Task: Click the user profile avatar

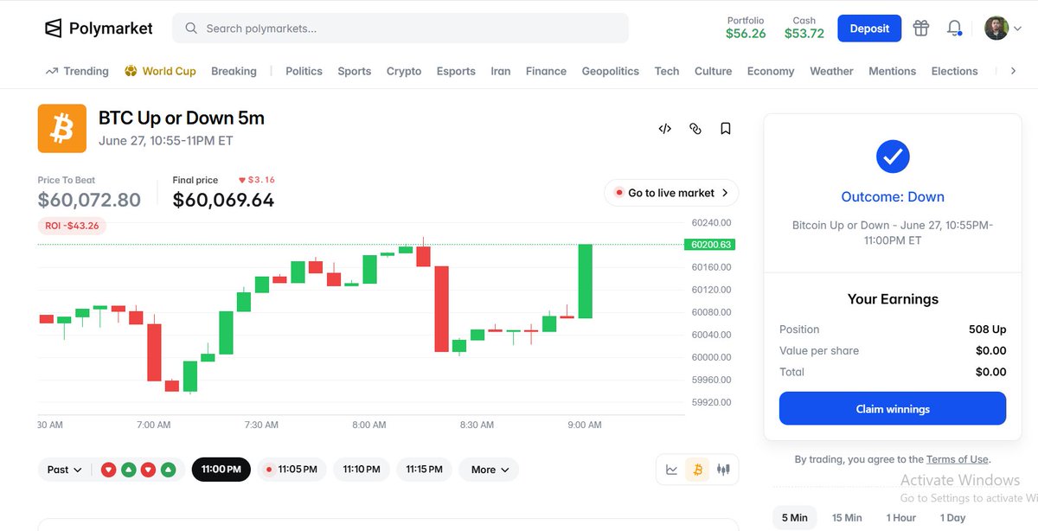Action: pos(996,29)
